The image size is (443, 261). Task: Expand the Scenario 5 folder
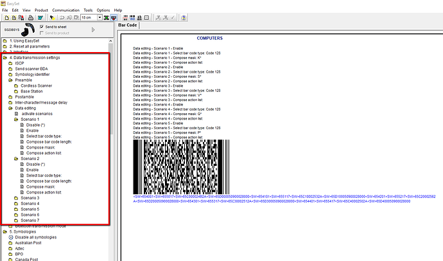coord(16,210)
